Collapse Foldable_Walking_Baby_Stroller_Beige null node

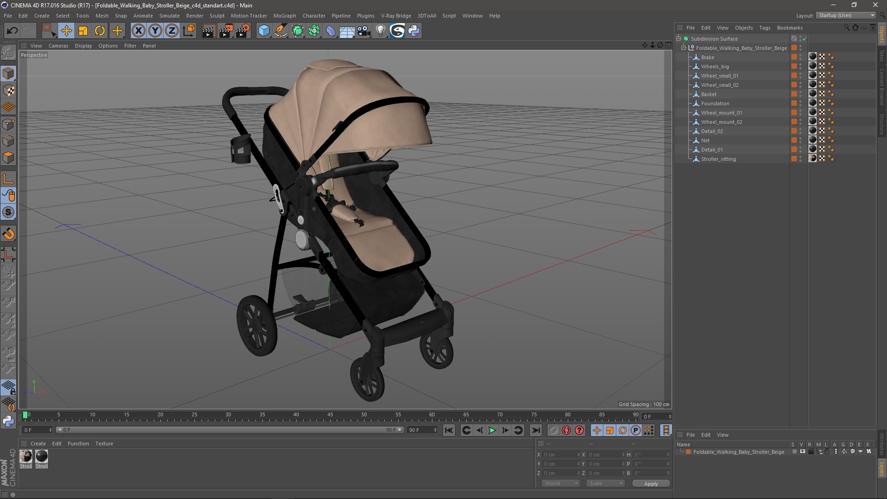click(684, 48)
